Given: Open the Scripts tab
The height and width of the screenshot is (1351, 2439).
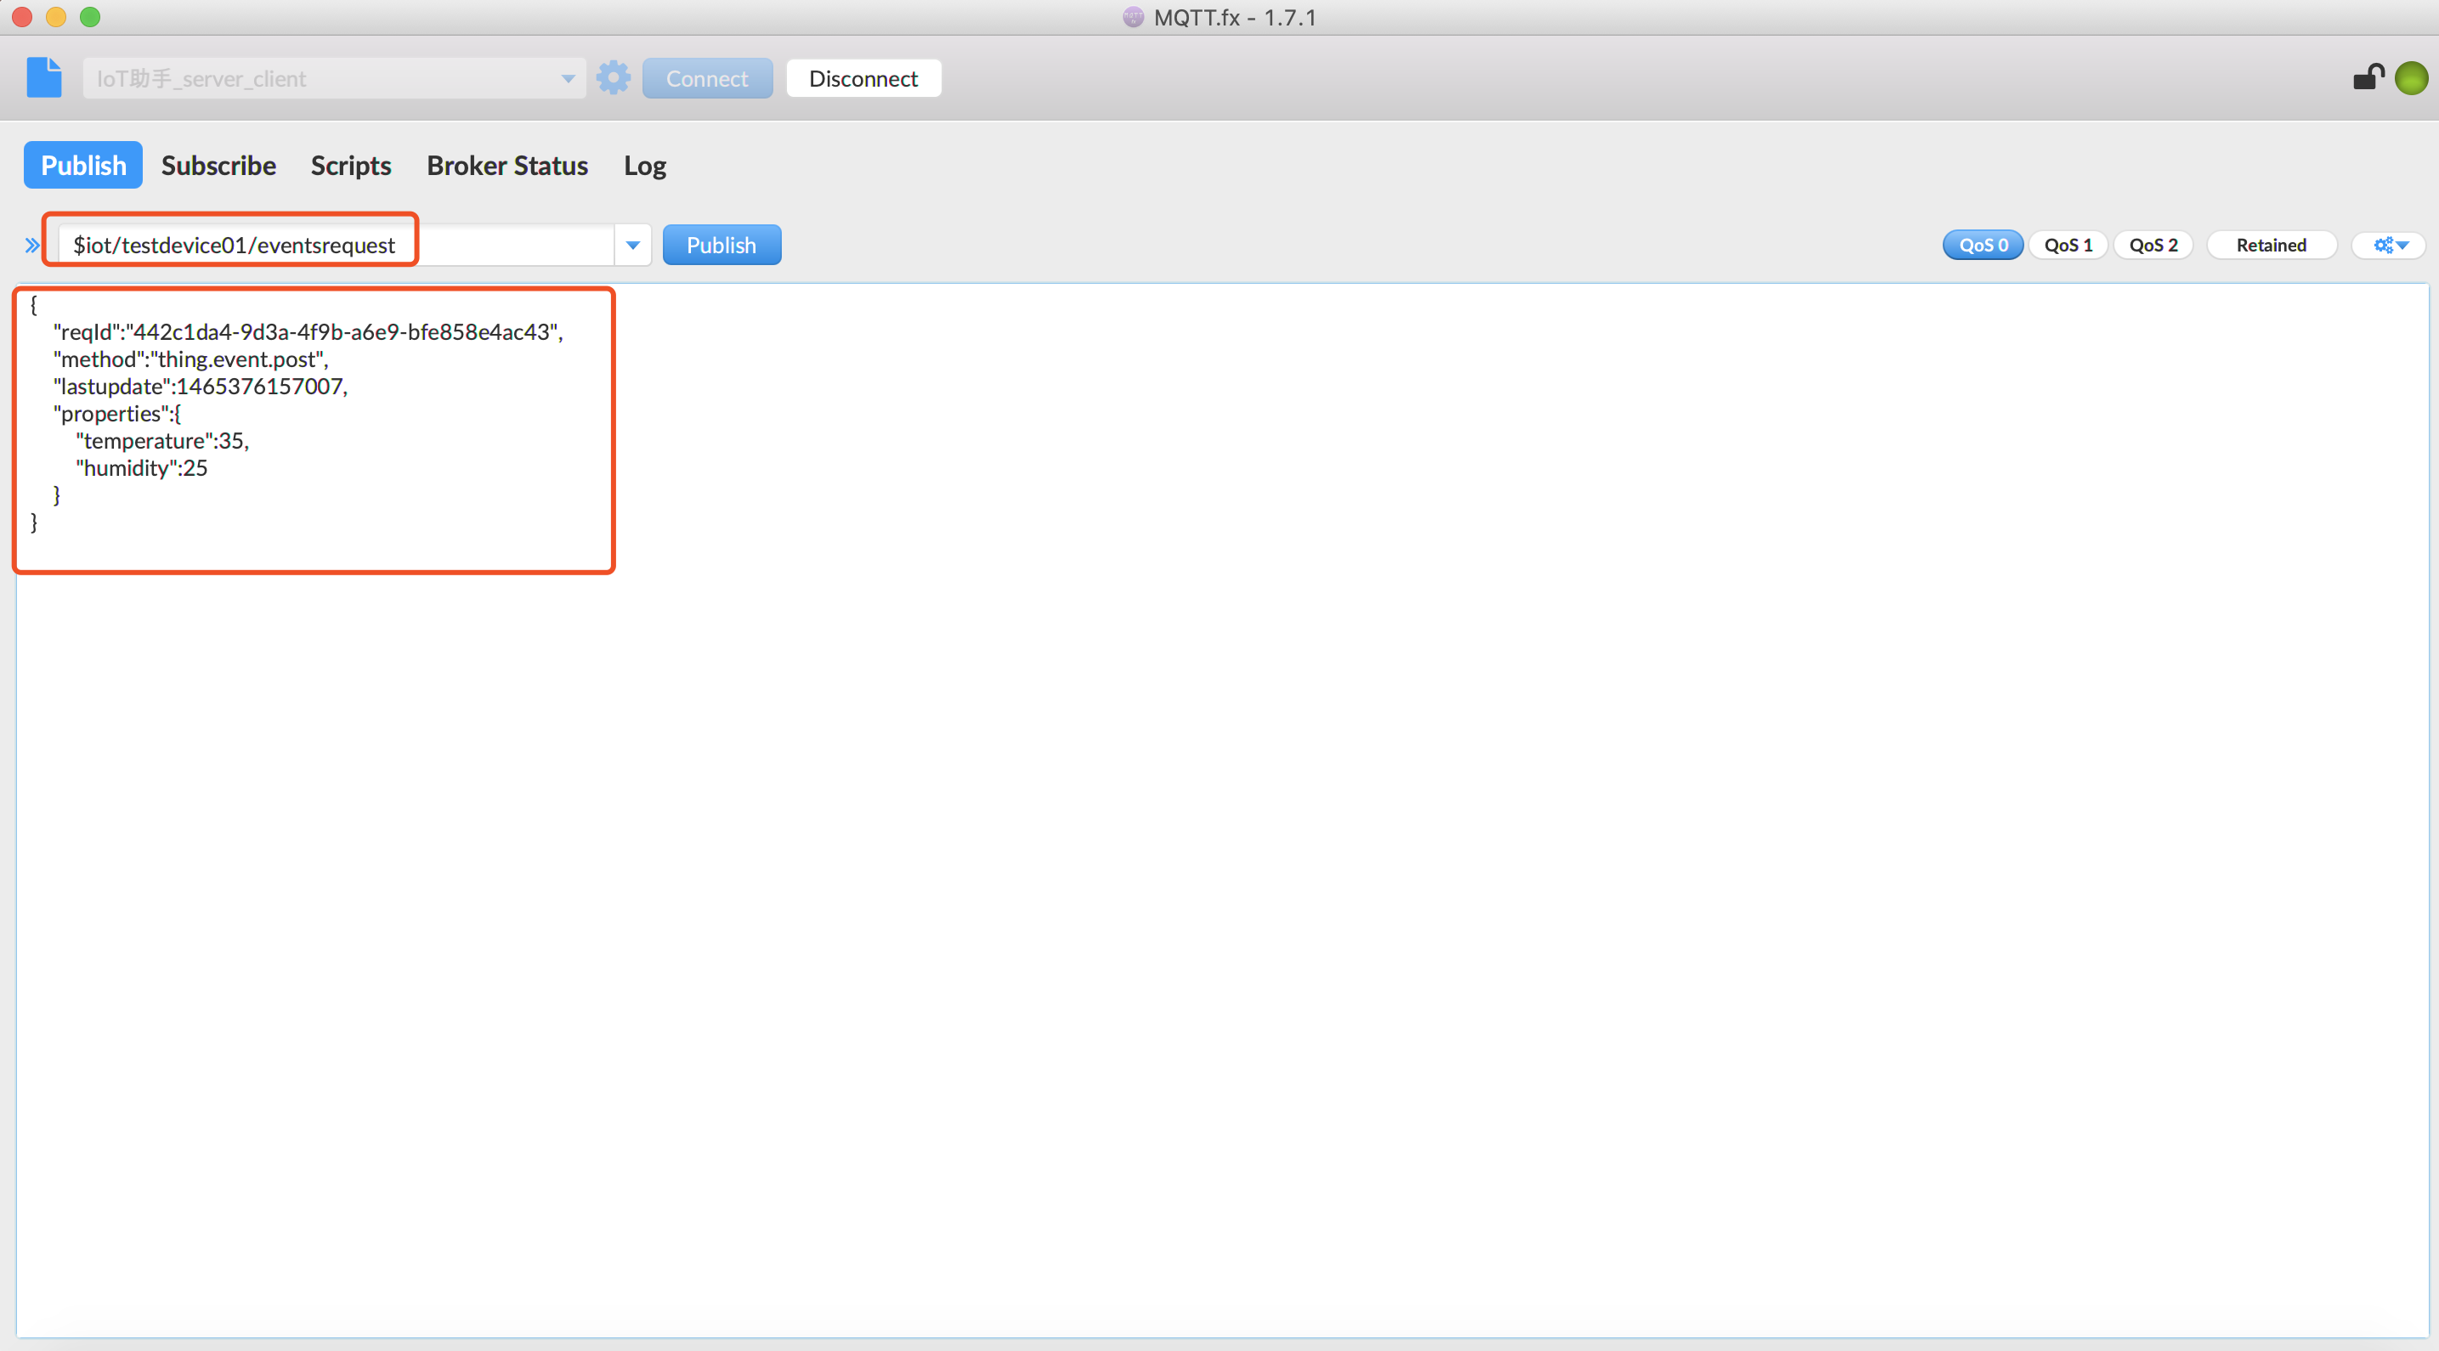Looking at the screenshot, I should click(350, 166).
